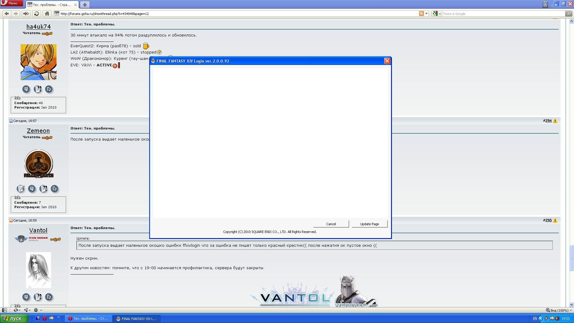This screenshot has height=323, width=574.
Task: Click the Update Page button
Action: 369,224
